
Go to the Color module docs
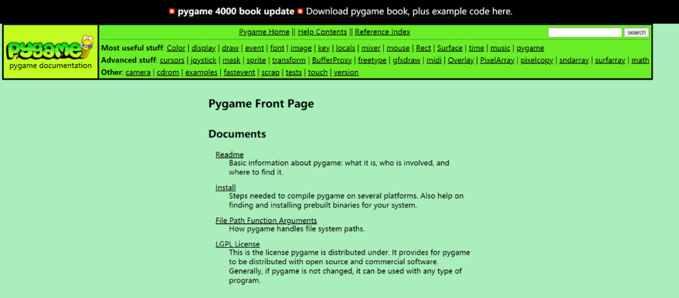(x=176, y=48)
